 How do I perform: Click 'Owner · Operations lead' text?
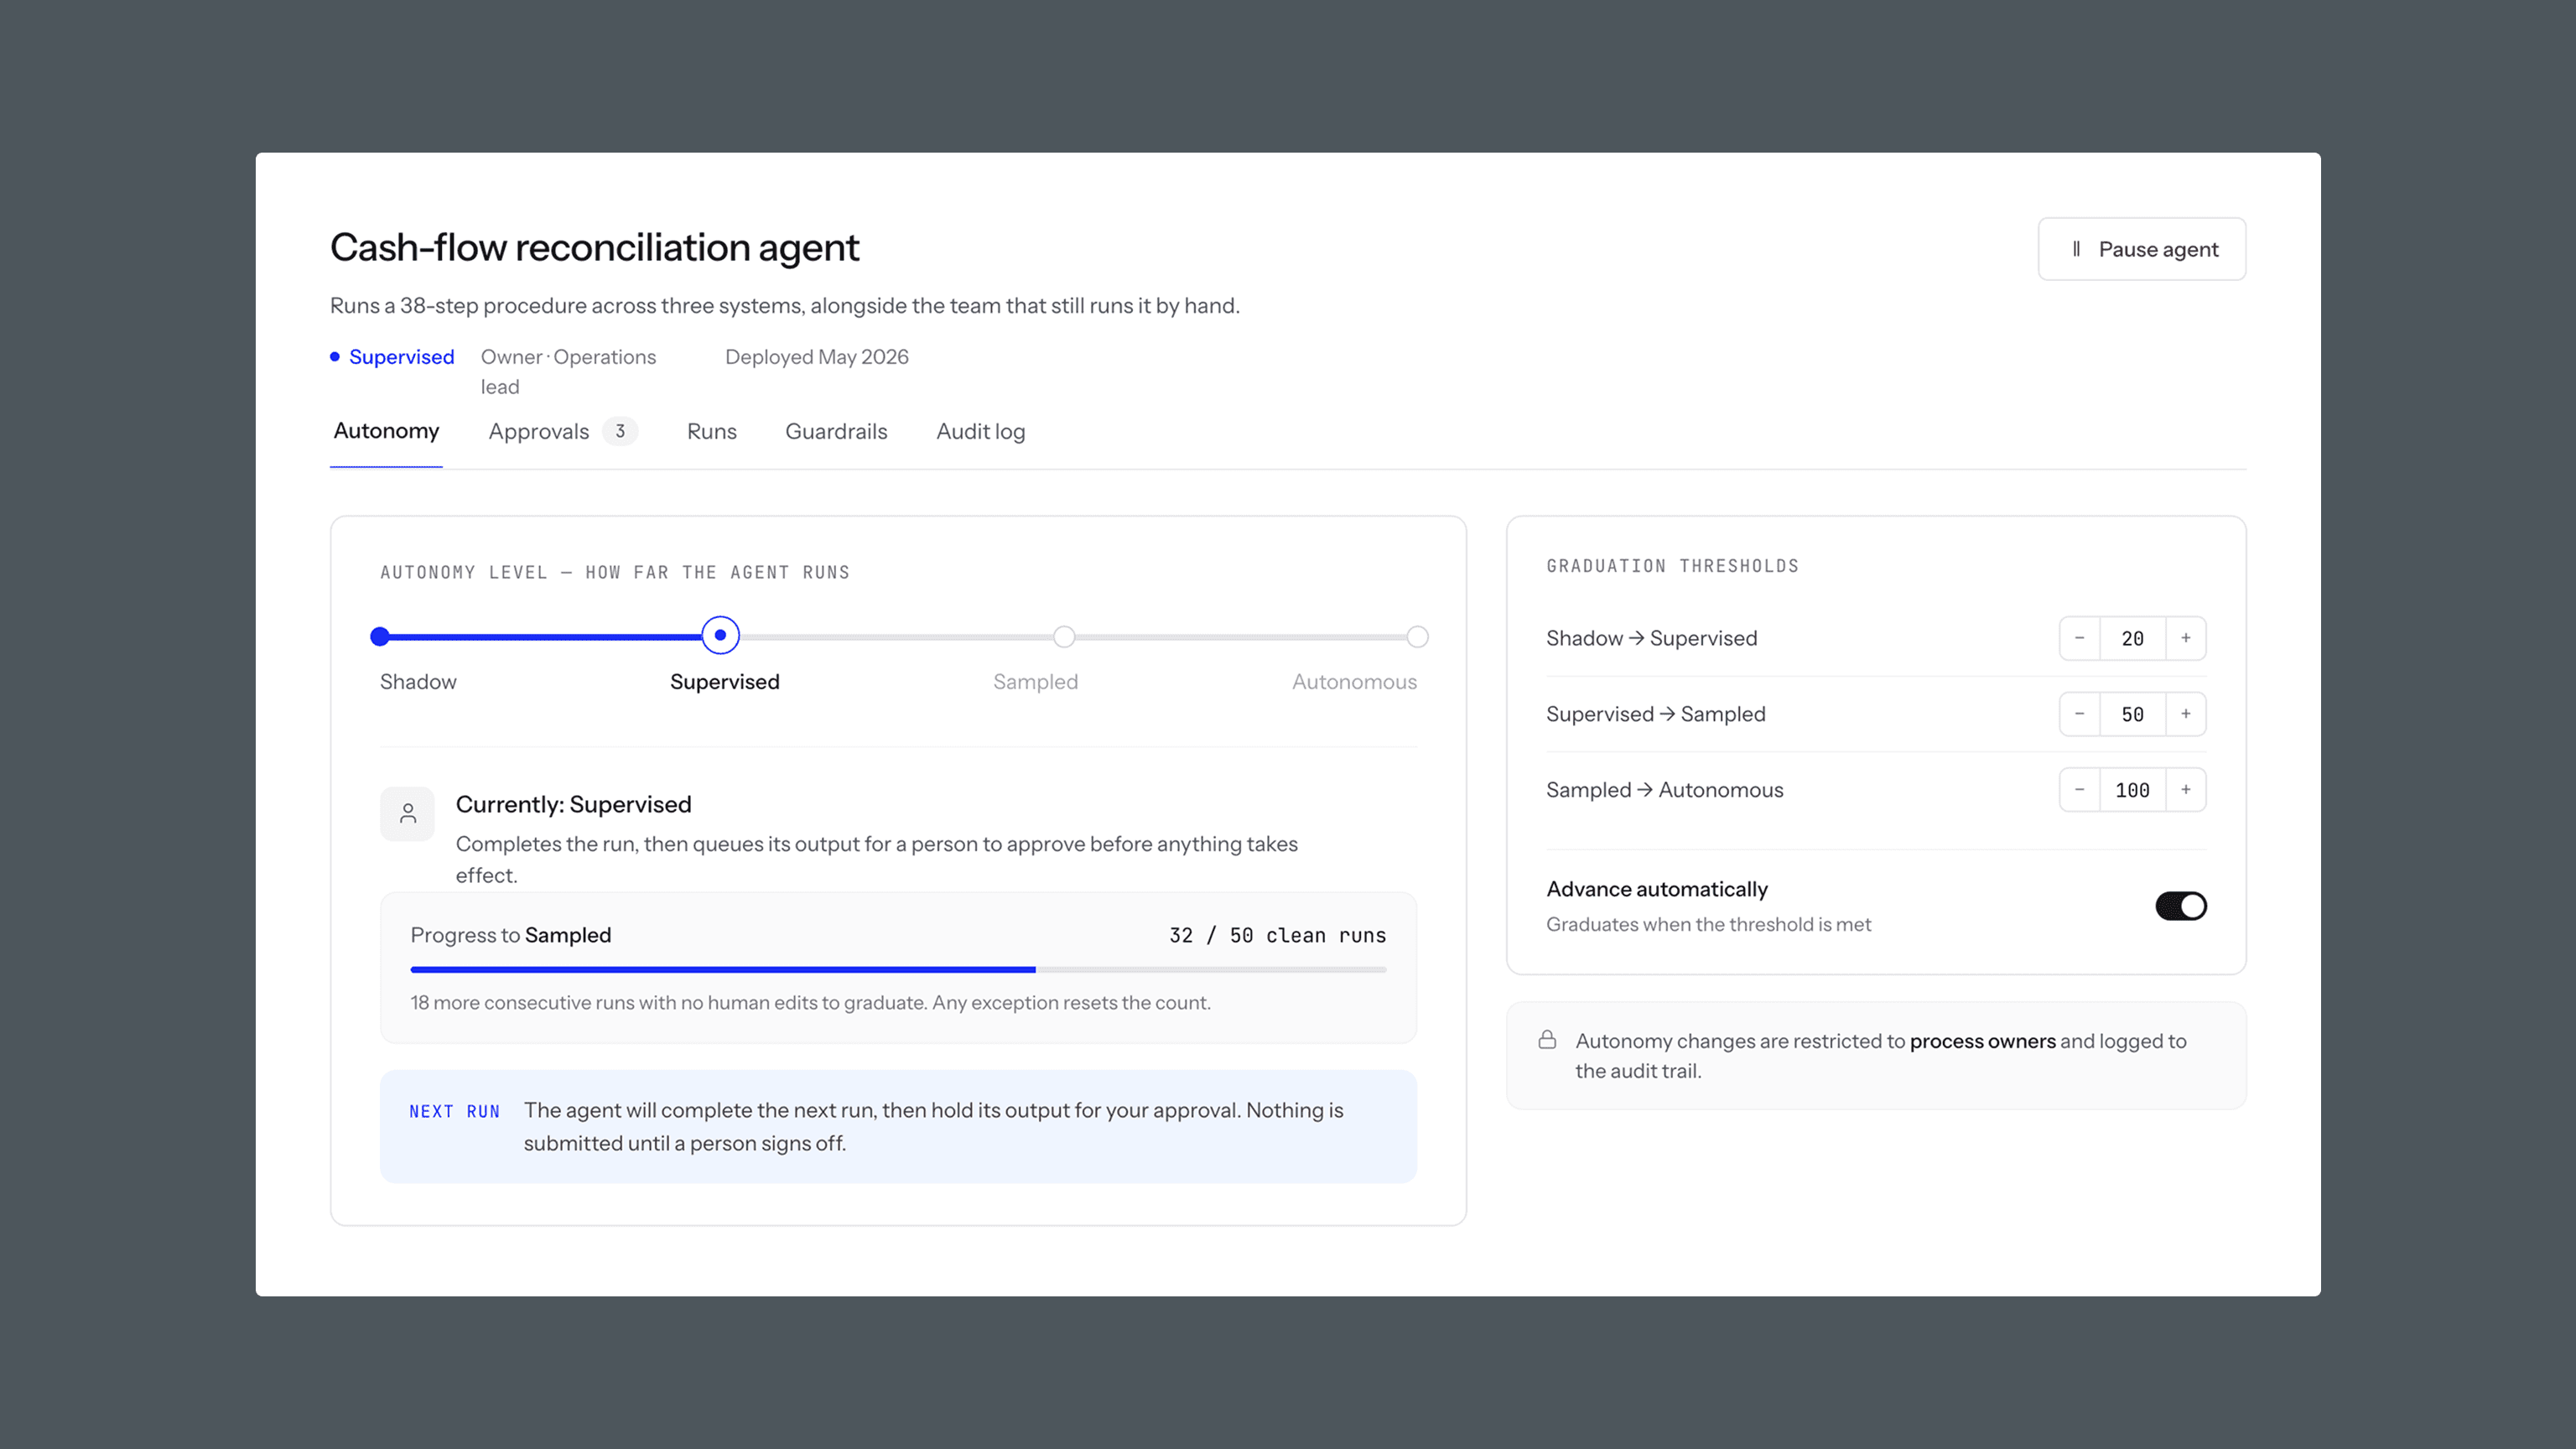(568, 372)
